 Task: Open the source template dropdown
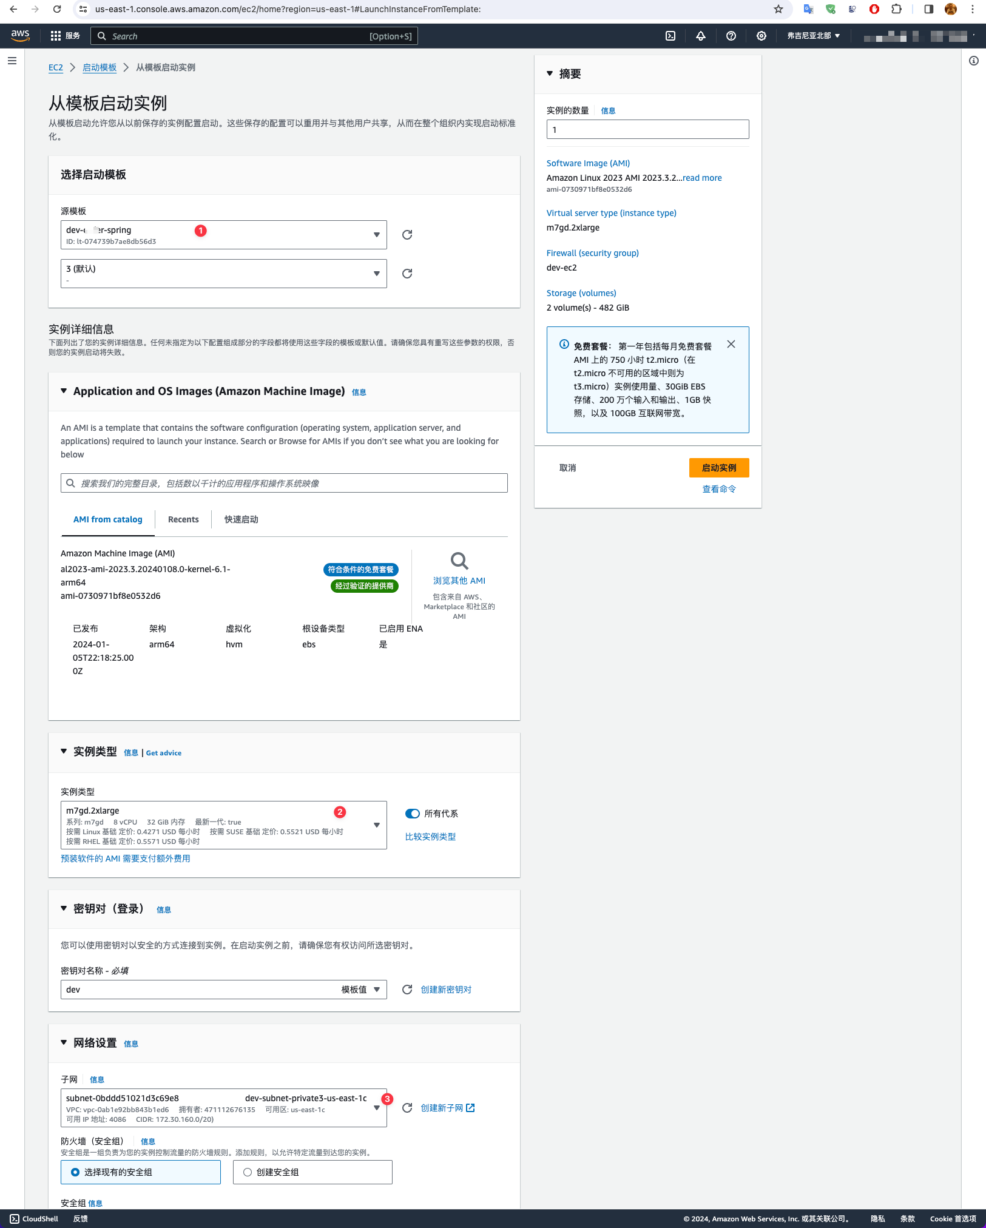coord(224,235)
